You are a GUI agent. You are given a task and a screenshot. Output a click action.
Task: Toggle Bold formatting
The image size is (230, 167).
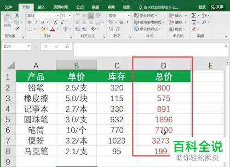pos(29,23)
